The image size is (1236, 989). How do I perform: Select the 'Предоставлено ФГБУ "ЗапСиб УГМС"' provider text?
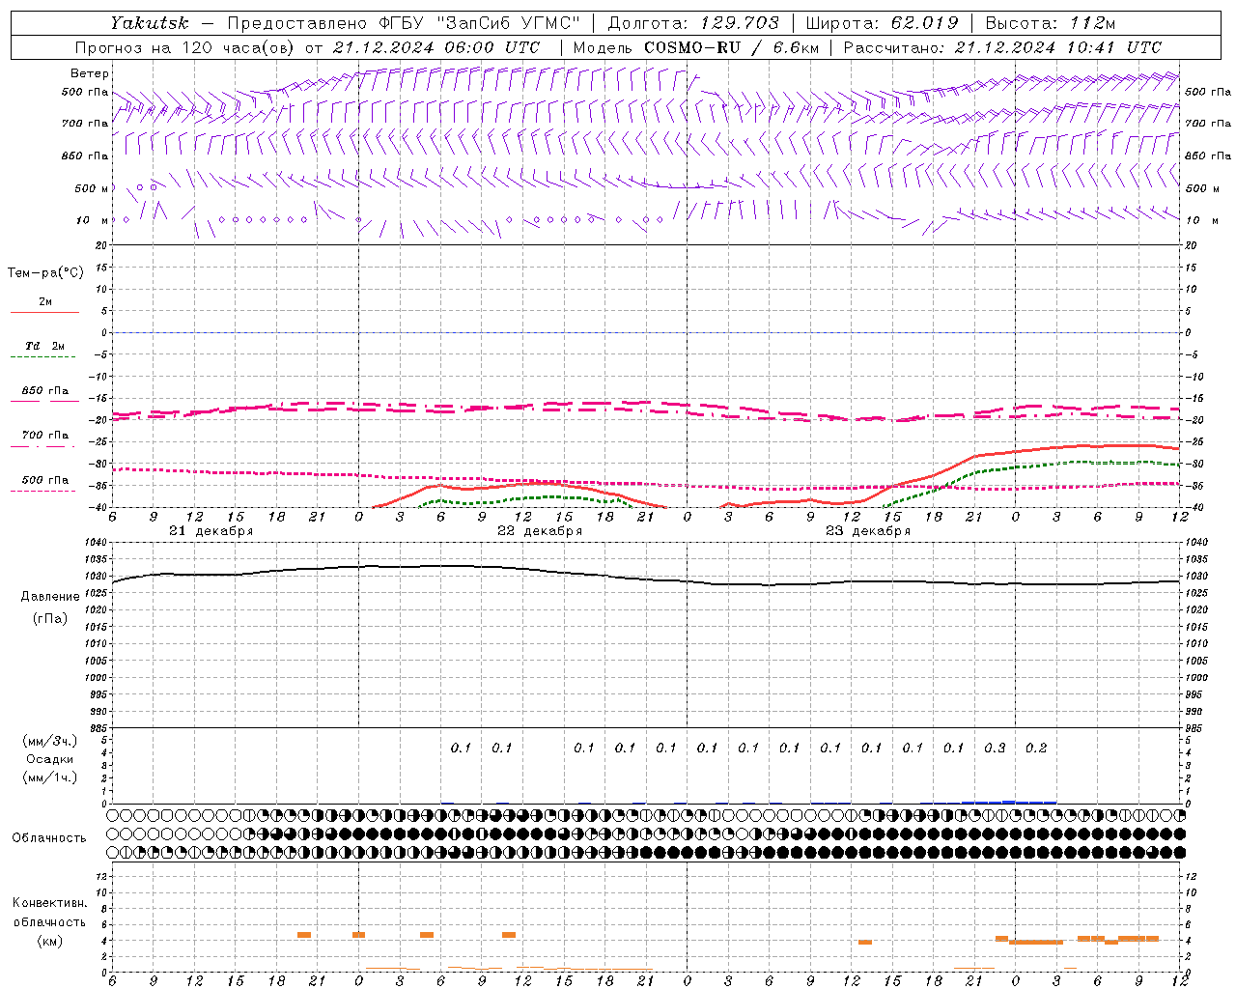click(x=404, y=23)
